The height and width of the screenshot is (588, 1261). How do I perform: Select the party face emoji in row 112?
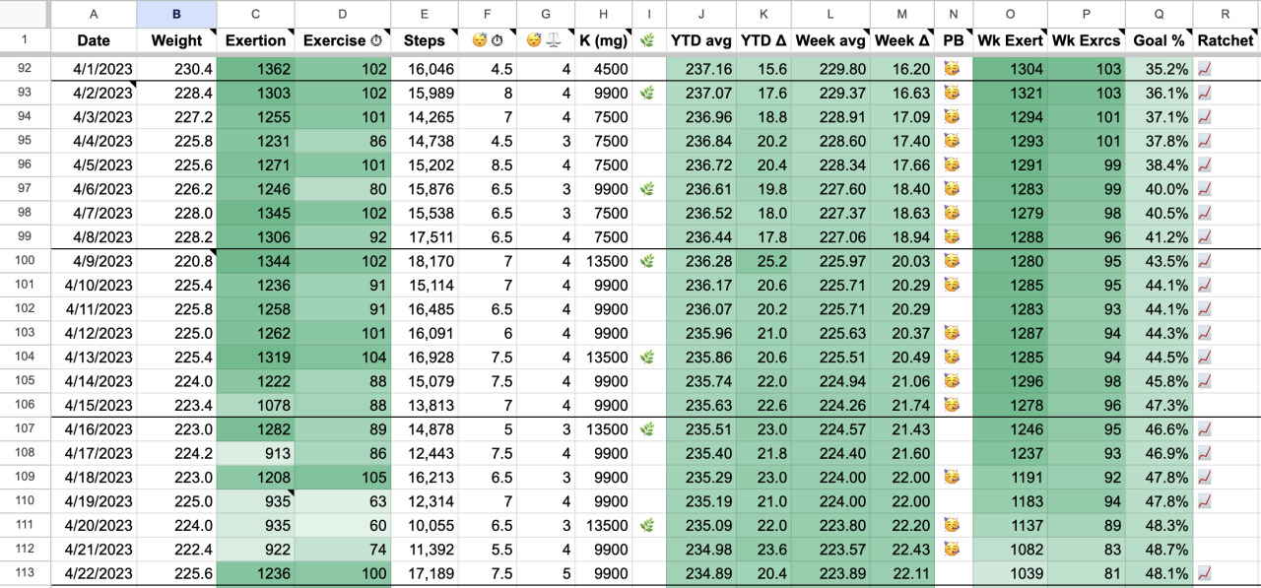click(x=952, y=549)
